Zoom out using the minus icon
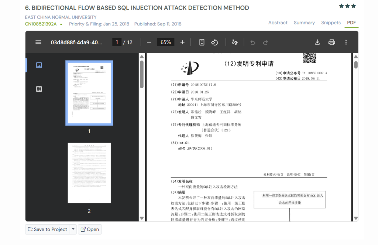Image resolution: width=378 pixels, height=245 pixels. pos(149,42)
